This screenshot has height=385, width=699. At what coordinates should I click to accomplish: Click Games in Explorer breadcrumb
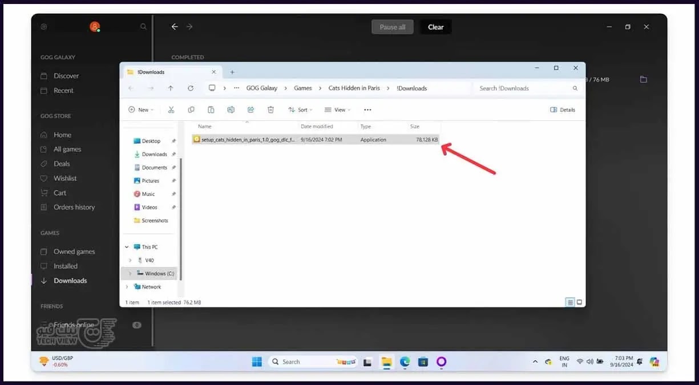coord(303,88)
